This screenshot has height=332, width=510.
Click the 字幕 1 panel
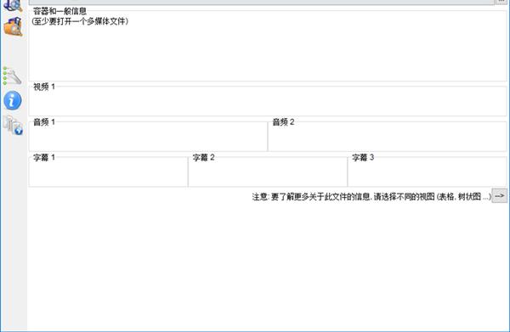[x=108, y=172]
